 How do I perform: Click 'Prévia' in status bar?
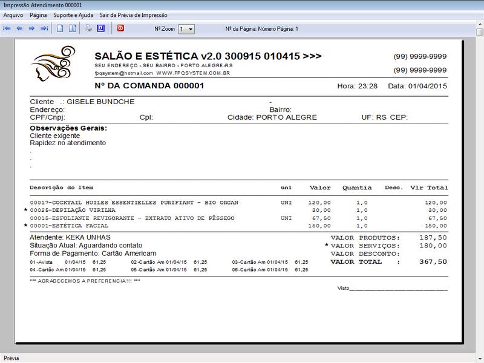(11, 358)
